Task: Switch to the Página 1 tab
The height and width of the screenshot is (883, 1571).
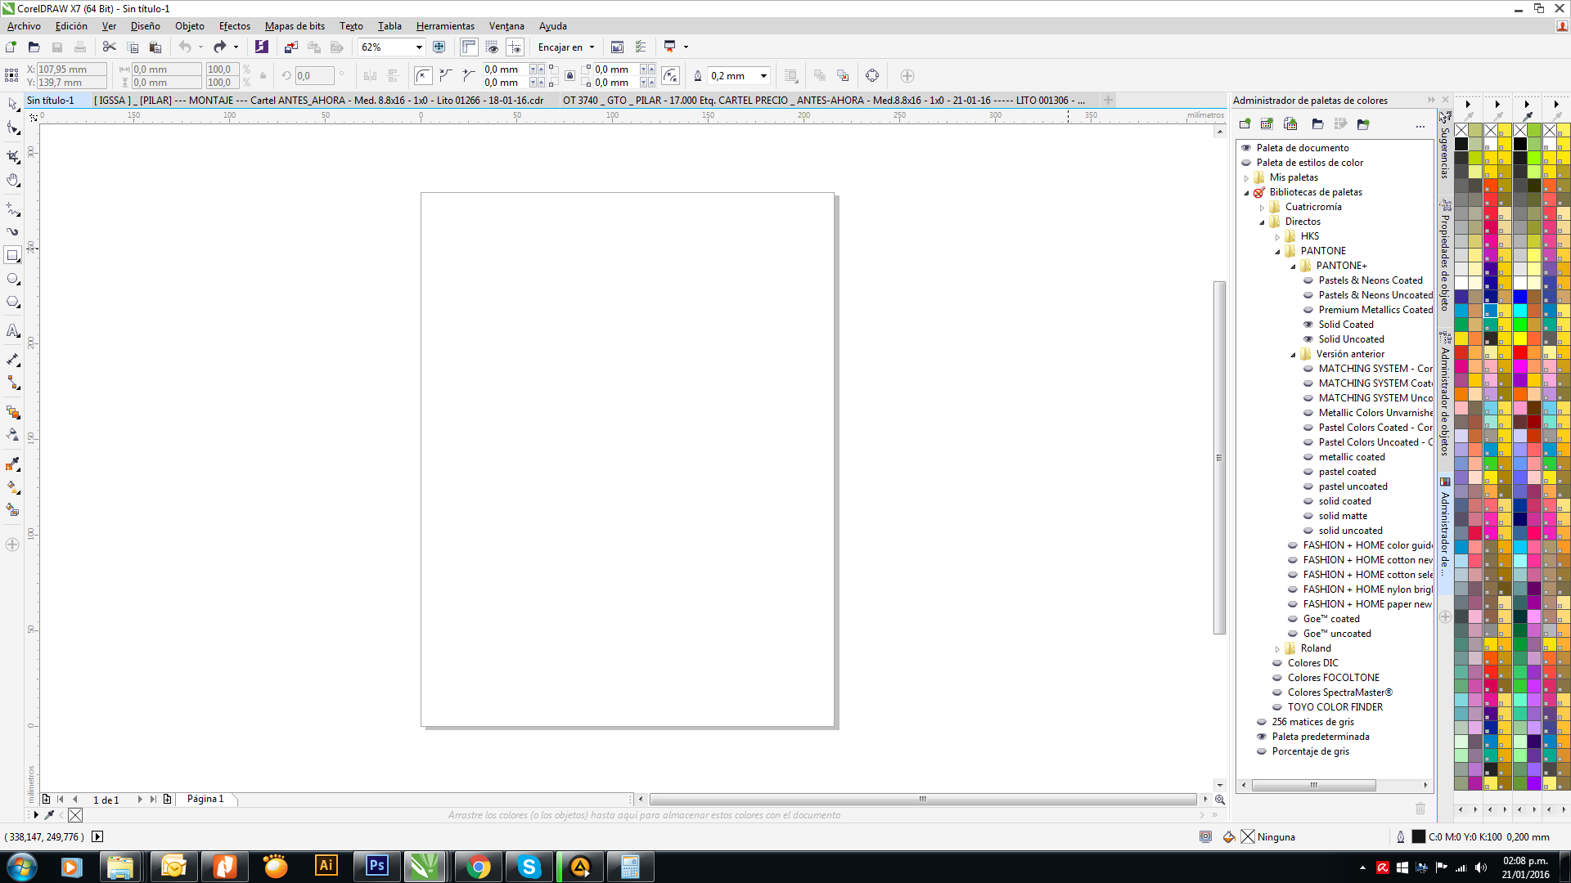Action: [205, 799]
